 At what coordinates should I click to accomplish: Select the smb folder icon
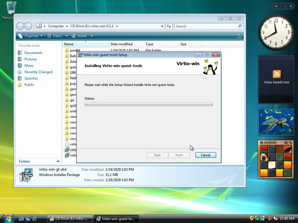point(67,111)
